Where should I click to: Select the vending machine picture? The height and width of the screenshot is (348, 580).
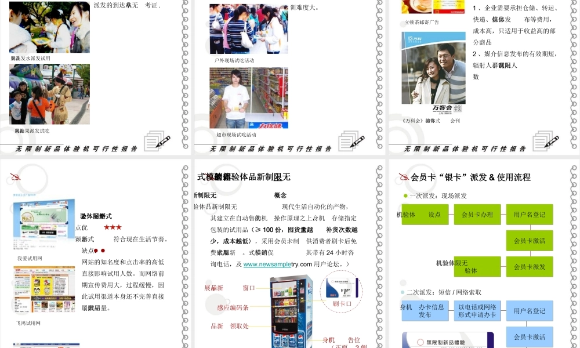(291, 311)
